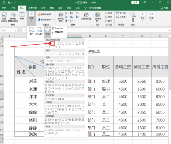Switch to the Page Layout tab
Viewport: 171px width, 144px height.
tap(32, 8)
